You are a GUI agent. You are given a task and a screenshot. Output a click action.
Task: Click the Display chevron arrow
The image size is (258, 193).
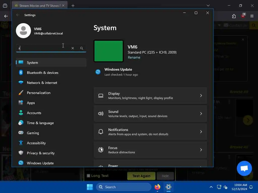201,95
